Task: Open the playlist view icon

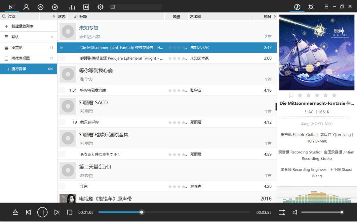Action: [x=12, y=7]
